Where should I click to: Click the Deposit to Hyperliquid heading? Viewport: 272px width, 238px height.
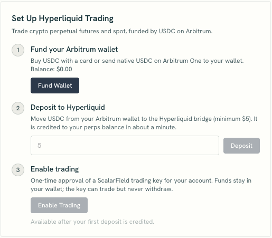click(x=68, y=108)
